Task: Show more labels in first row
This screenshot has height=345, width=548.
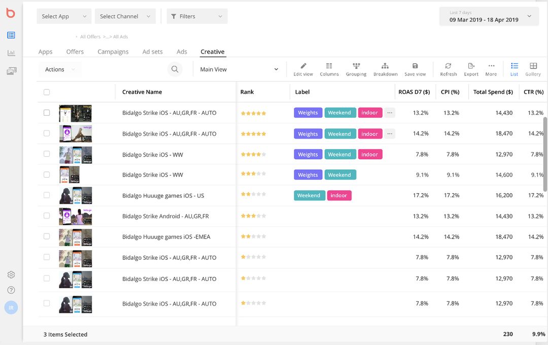Action: click(x=390, y=113)
